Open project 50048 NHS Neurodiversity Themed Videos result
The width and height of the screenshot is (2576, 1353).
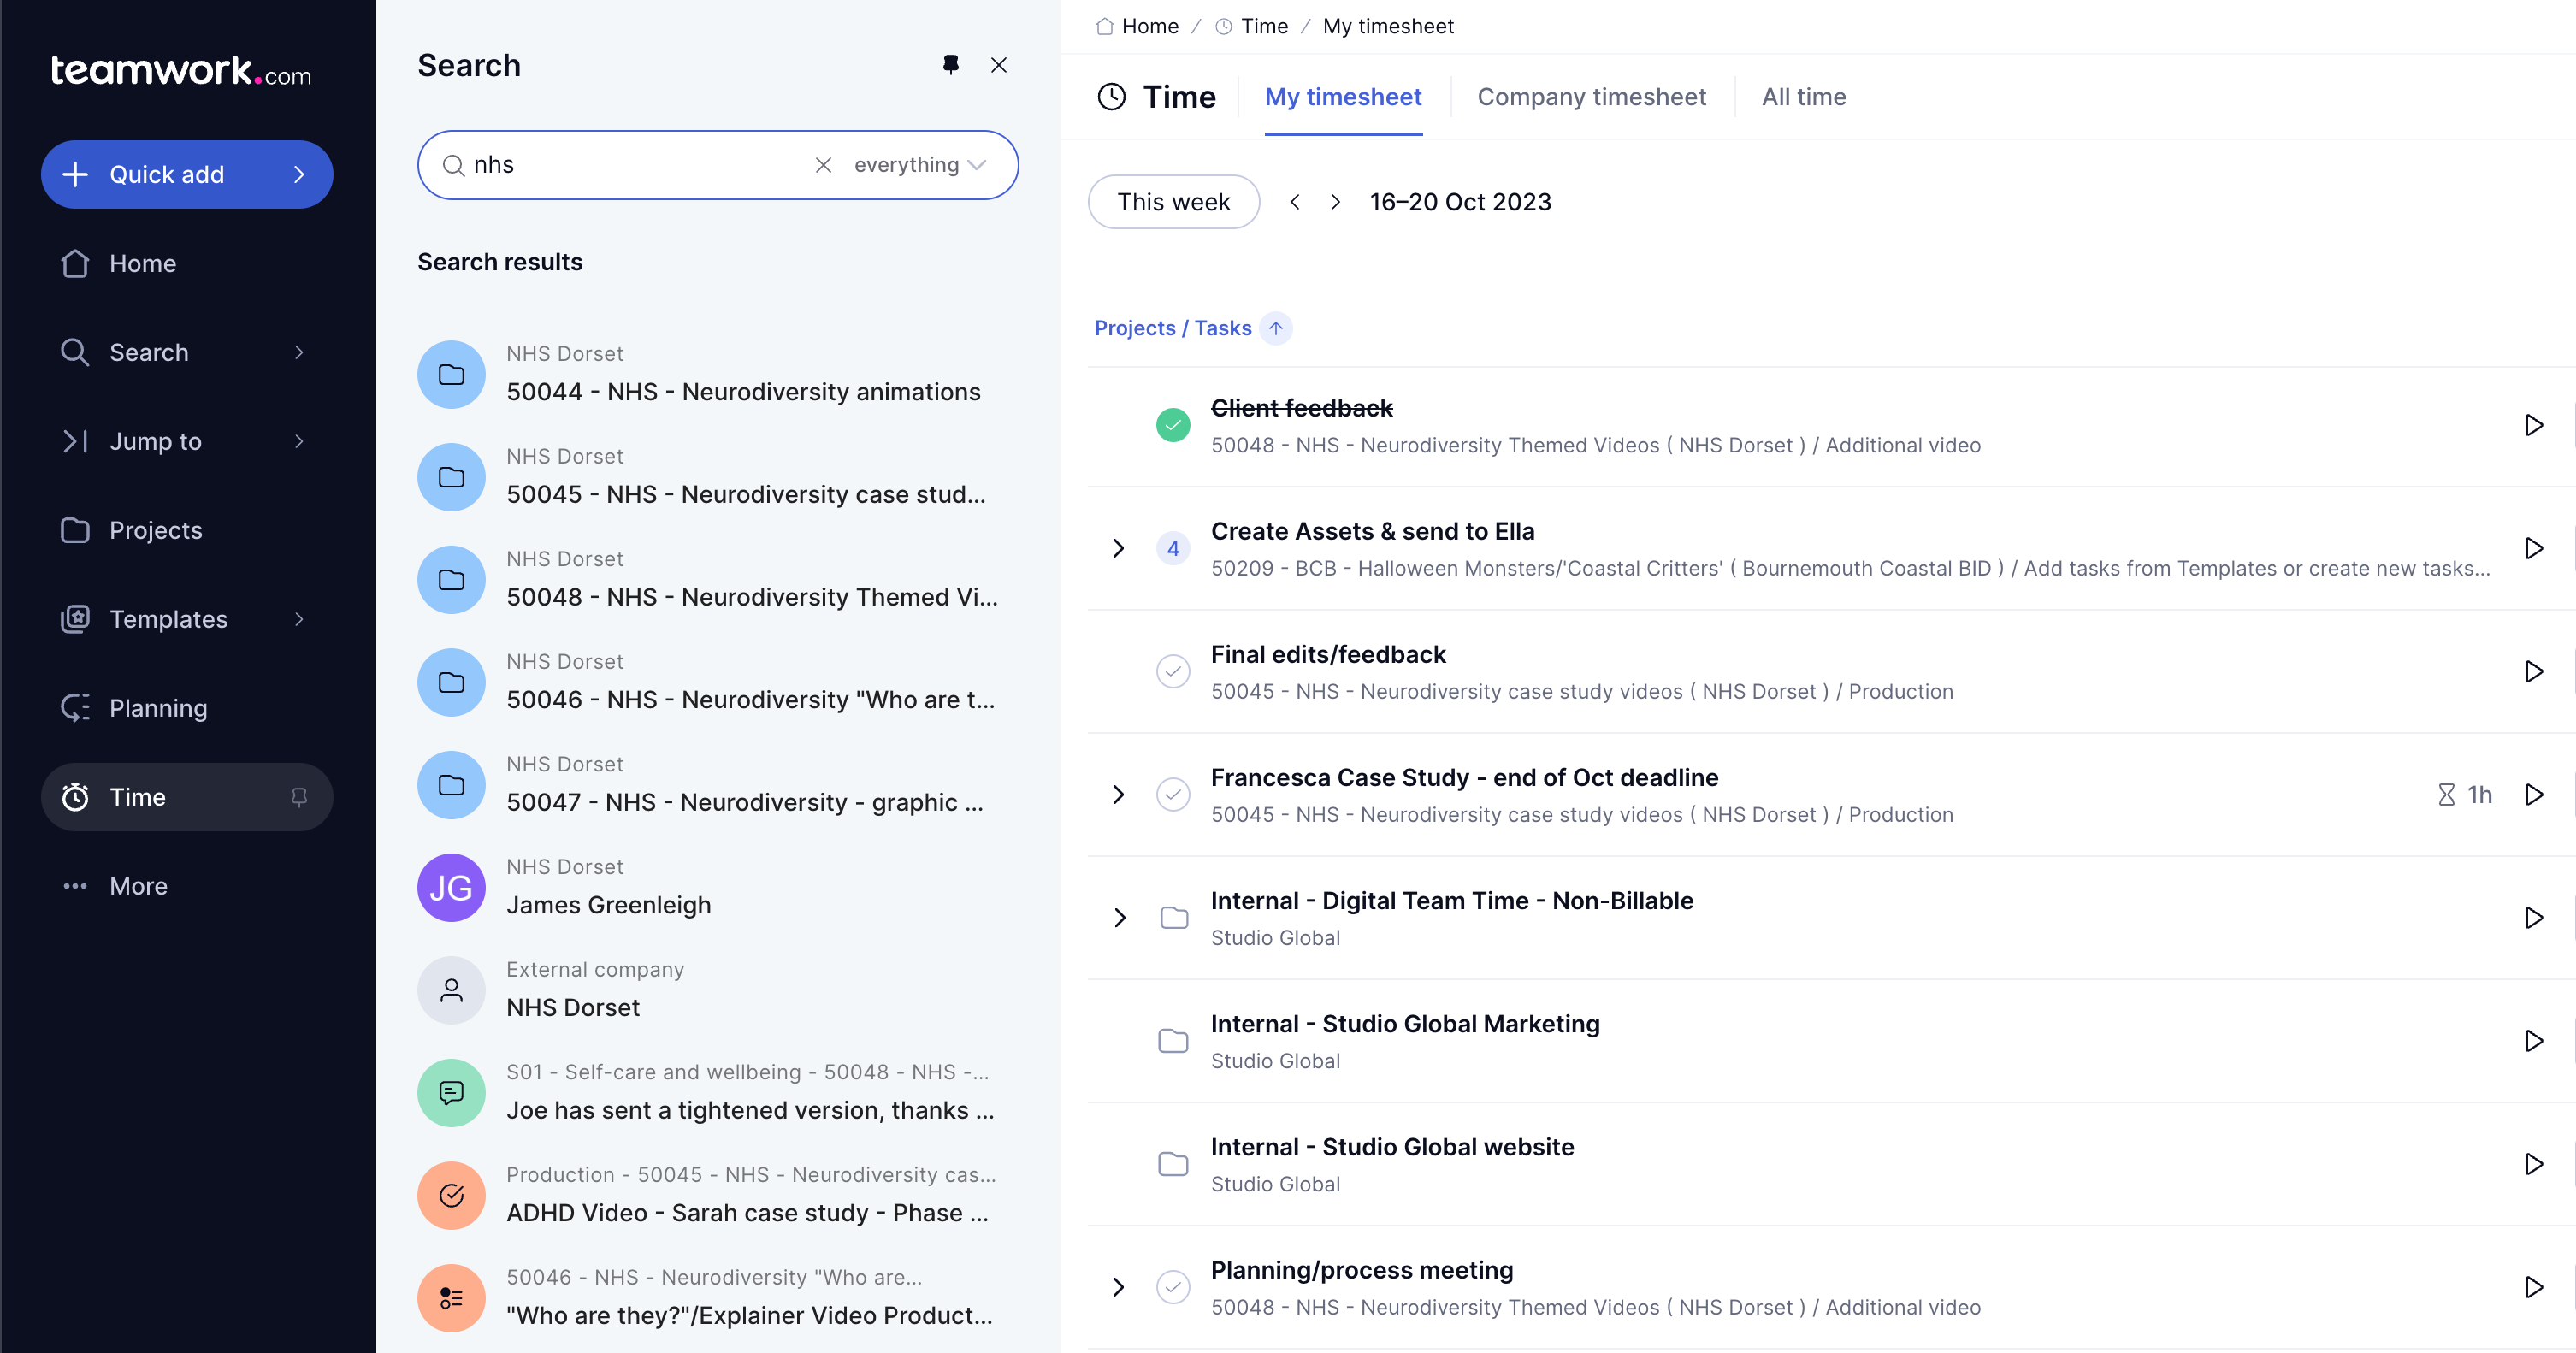pos(717,580)
